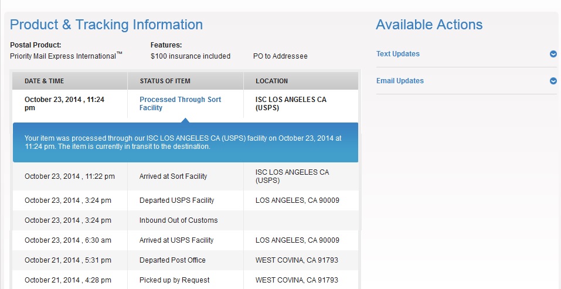Click the blue in-transit status message box

pyautogui.click(x=185, y=142)
